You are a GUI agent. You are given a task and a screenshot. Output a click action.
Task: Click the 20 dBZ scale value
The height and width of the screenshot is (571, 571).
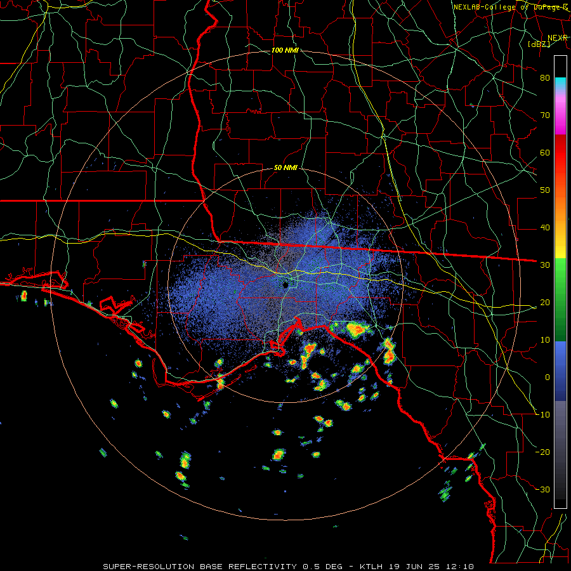tap(545, 302)
